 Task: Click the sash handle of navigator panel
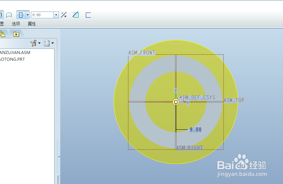click(59, 157)
